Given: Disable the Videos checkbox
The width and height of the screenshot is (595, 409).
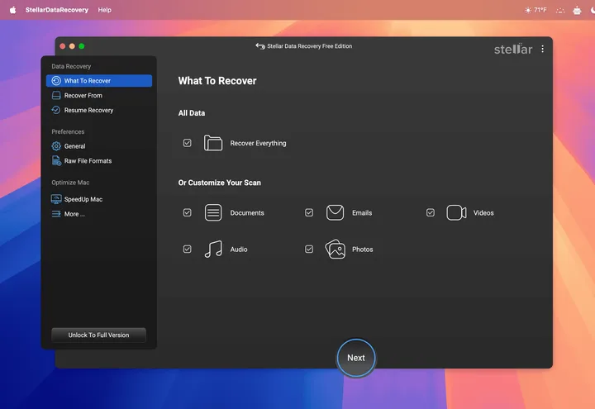Looking at the screenshot, I should [x=431, y=212].
